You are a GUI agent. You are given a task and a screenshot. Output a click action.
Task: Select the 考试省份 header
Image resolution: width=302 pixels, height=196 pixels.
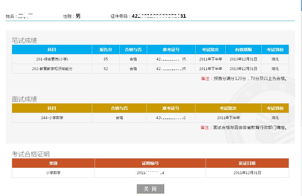coord(275,49)
